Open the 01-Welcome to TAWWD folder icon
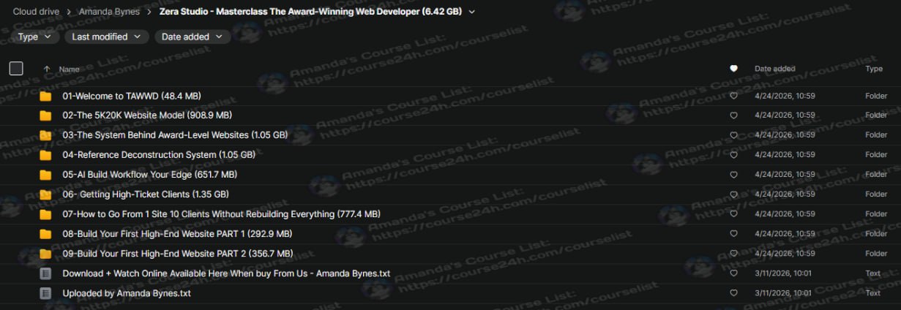The width and height of the screenshot is (901, 310). click(45, 96)
